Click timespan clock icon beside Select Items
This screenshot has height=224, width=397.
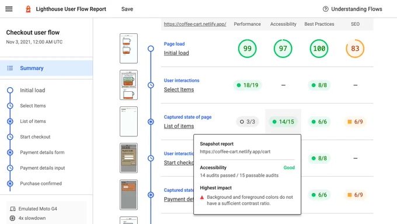click(x=10, y=106)
